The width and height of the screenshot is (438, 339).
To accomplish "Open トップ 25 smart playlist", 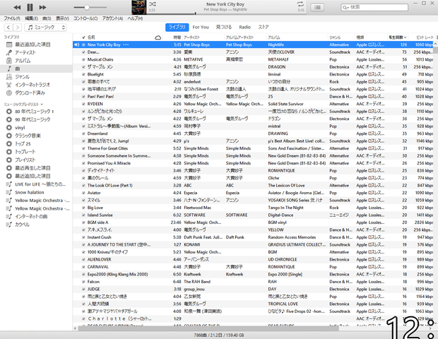I will (23, 144).
